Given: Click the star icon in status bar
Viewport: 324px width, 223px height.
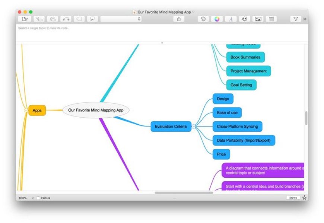Looking at the screenshot, I should coord(304,198).
